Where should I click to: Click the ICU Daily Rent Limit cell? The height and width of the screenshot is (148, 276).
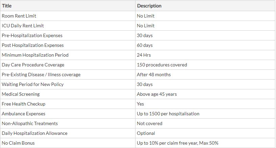pos(68,26)
